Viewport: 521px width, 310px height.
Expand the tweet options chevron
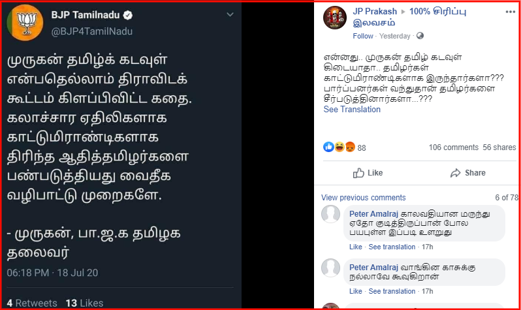[x=230, y=14]
